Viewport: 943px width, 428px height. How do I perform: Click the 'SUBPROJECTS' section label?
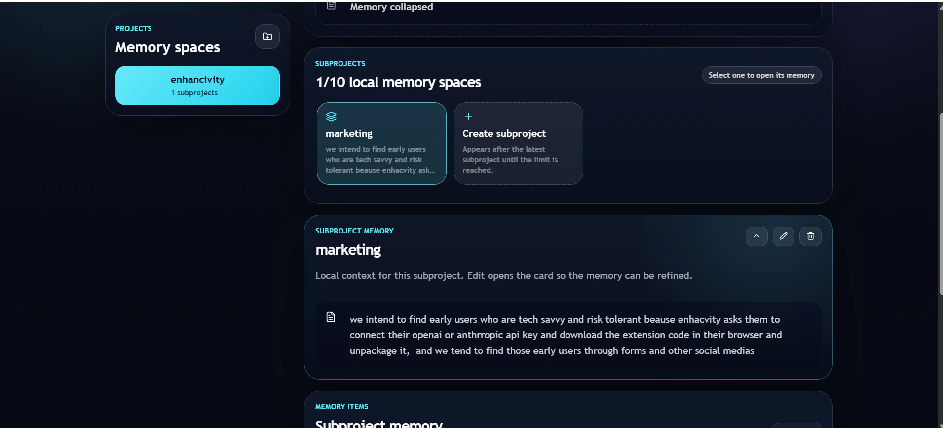(x=340, y=64)
